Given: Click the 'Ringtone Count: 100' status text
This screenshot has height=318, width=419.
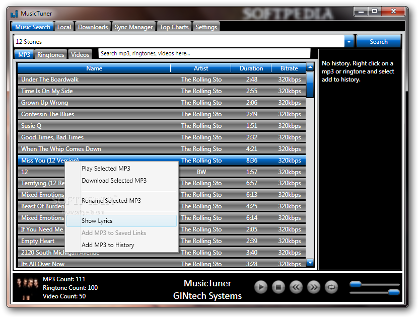Looking at the screenshot, I should 71,288.
